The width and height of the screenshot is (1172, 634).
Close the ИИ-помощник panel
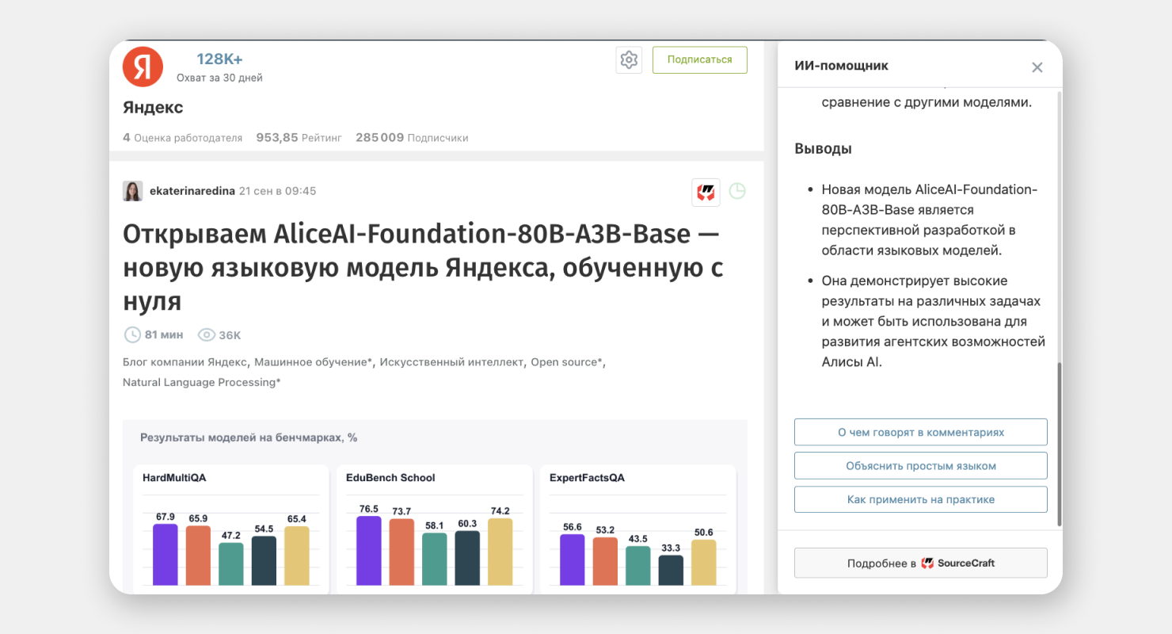click(x=1037, y=67)
